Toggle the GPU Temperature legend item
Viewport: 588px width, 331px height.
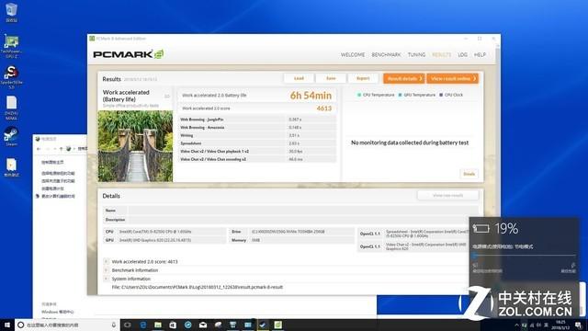(x=416, y=95)
